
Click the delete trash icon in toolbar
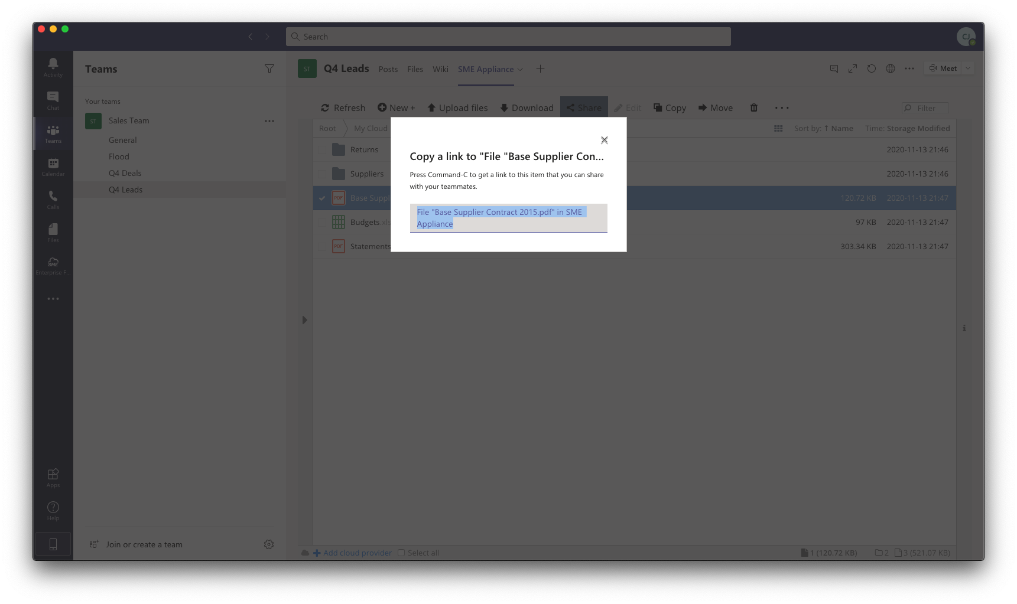pos(753,107)
